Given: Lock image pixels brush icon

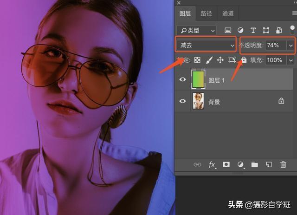Looking at the screenshot, I should coord(209,60).
